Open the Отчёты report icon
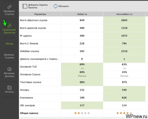This screenshot has width=148, height=119. 9,88
